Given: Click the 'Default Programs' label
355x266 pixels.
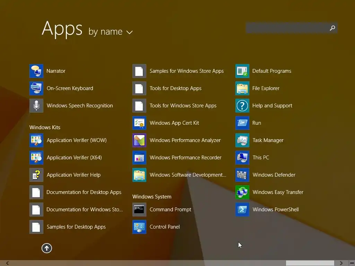Looking at the screenshot, I should click(x=272, y=71).
